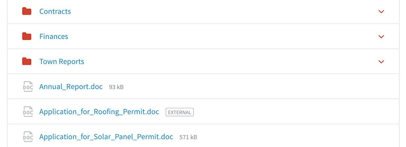Open Application_for_Solar_Panel_Permit.doc link
406x147 pixels.
coord(106,137)
